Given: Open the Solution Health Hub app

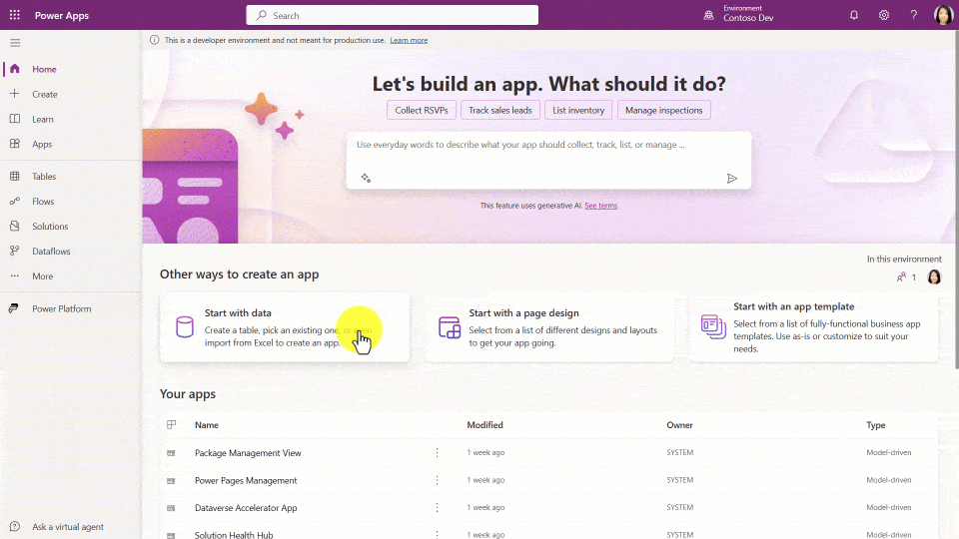Looking at the screenshot, I should (234, 534).
